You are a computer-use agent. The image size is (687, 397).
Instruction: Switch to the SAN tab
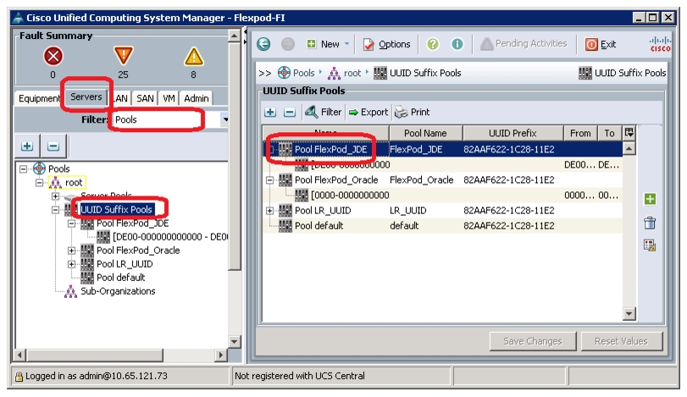pyautogui.click(x=145, y=98)
